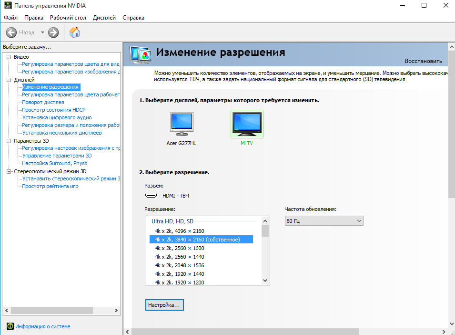Image resolution: width=455 pixels, height=335 pixels.
Task: Select resolution 4k x 2k, 1920 × 1440
Action: pos(180,274)
